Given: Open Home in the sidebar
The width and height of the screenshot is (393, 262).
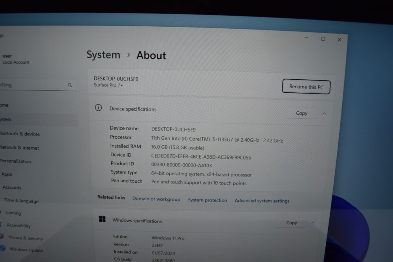Looking at the screenshot, I should pyautogui.click(x=4, y=105).
